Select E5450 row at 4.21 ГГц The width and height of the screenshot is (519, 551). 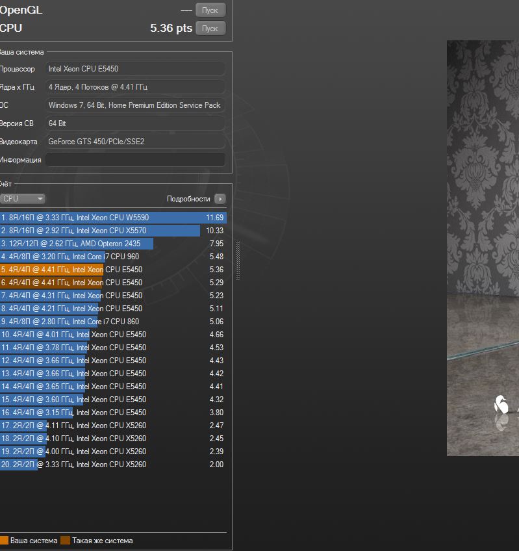(x=113, y=309)
